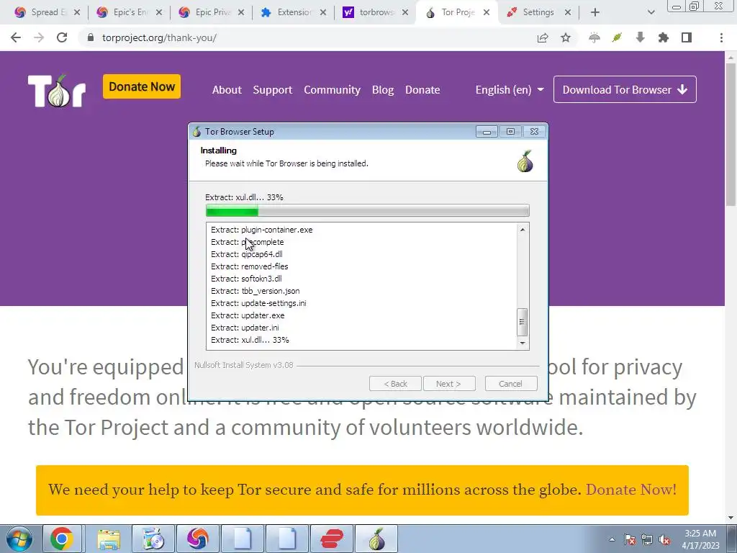
Task: Minimize the Tor Browser Setup dialog
Action: pyautogui.click(x=487, y=132)
